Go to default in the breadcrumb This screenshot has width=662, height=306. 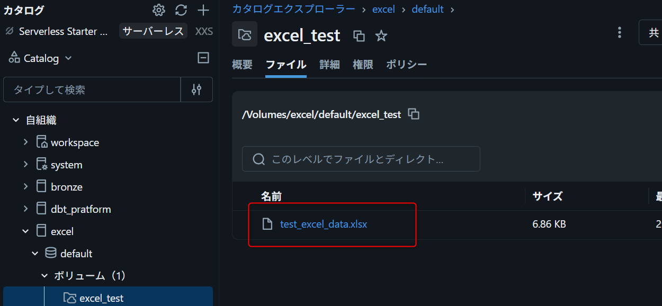pyautogui.click(x=427, y=9)
